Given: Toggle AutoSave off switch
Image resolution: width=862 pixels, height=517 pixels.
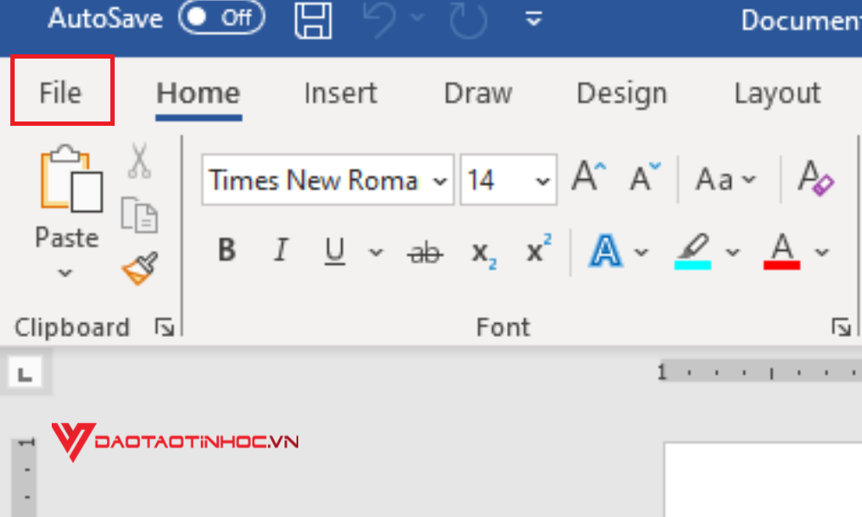Looking at the screenshot, I should (x=221, y=17).
